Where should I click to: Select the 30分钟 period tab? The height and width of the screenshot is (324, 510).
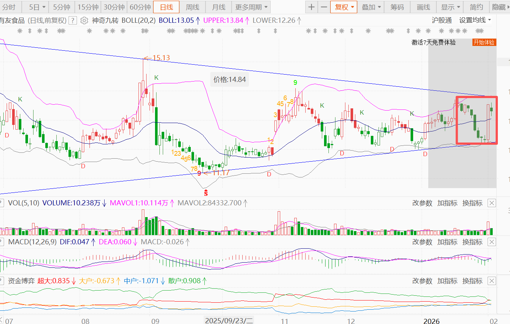[114, 7]
